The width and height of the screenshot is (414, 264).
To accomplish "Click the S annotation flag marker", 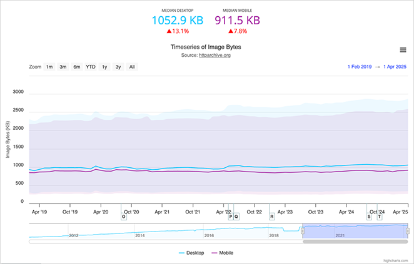I will point(369,217).
